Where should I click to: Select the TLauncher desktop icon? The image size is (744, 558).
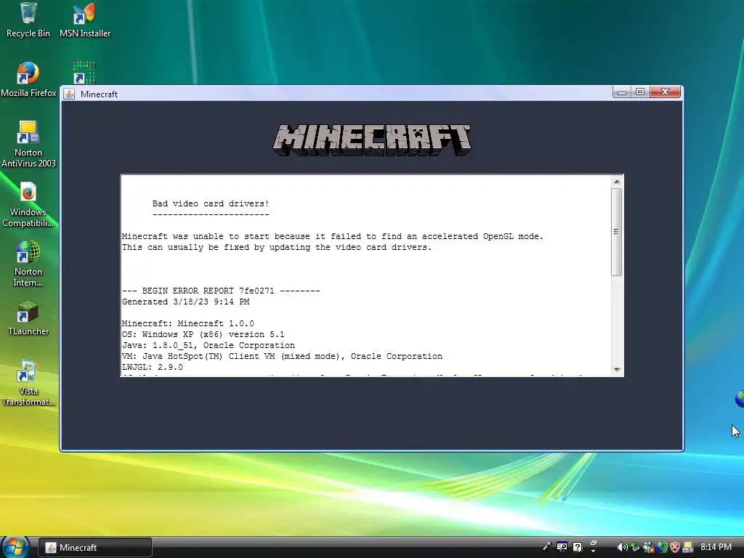tap(28, 318)
